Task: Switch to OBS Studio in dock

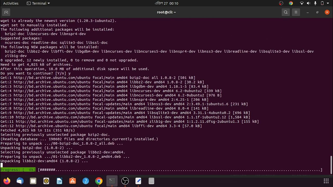Action: [125, 181]
